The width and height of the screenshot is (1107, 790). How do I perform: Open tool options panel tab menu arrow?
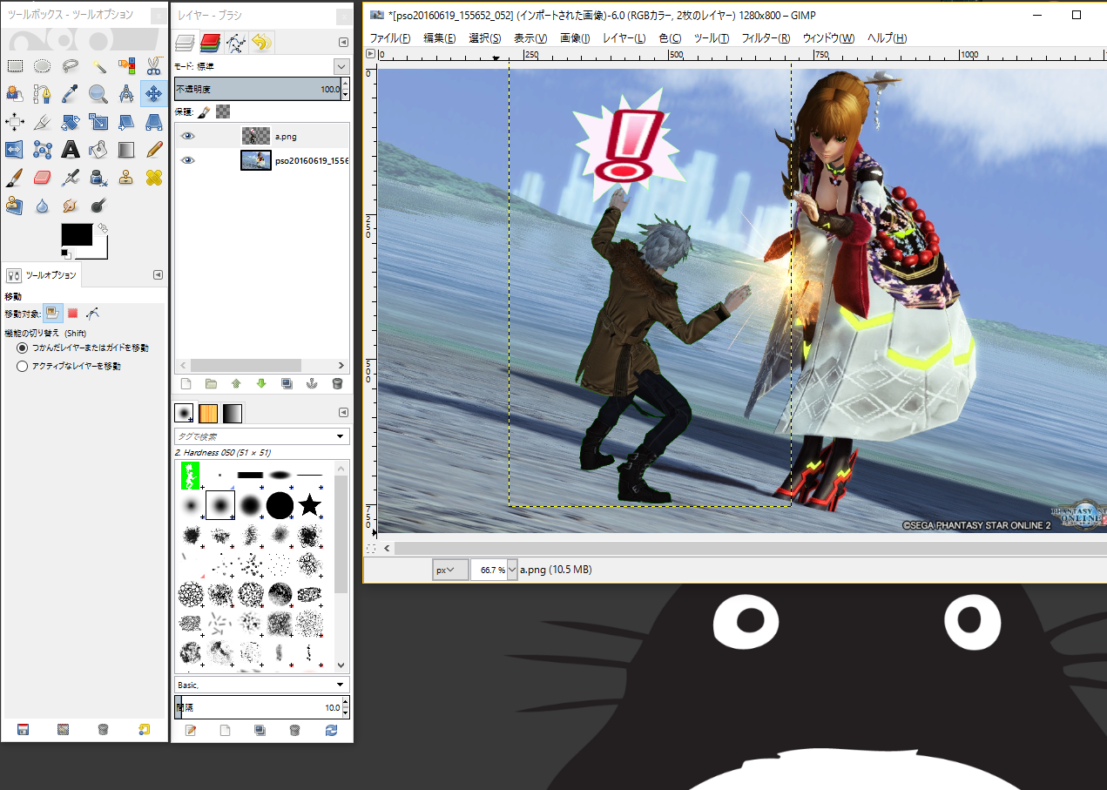point(158,274)
